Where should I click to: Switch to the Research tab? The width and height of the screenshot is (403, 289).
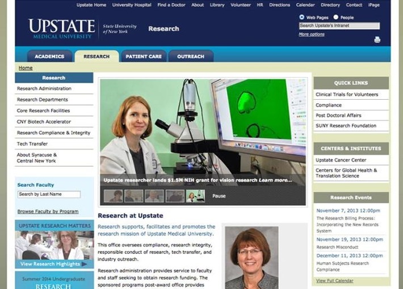coord(96,56)
